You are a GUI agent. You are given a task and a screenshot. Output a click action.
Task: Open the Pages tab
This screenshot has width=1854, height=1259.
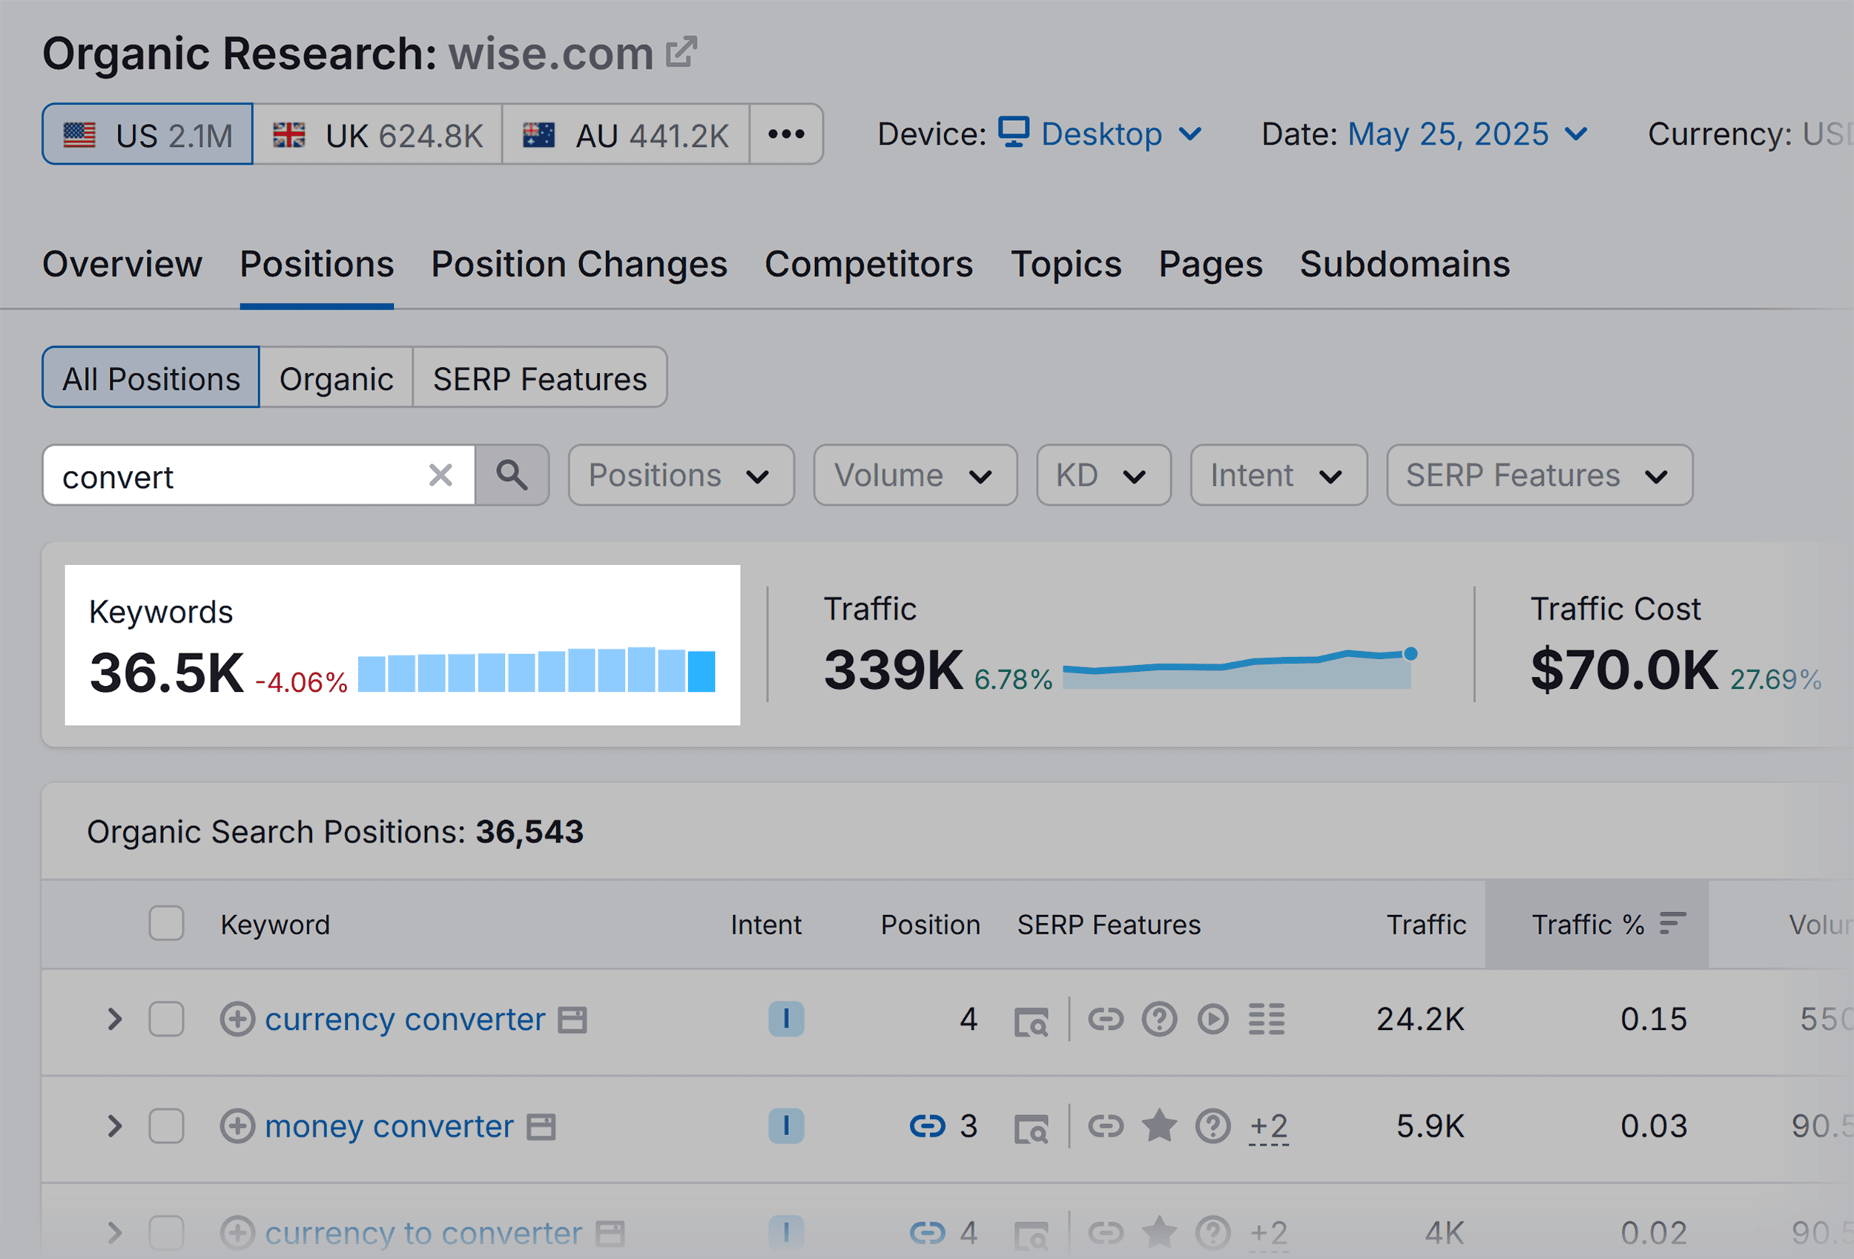click(1210, 264)
